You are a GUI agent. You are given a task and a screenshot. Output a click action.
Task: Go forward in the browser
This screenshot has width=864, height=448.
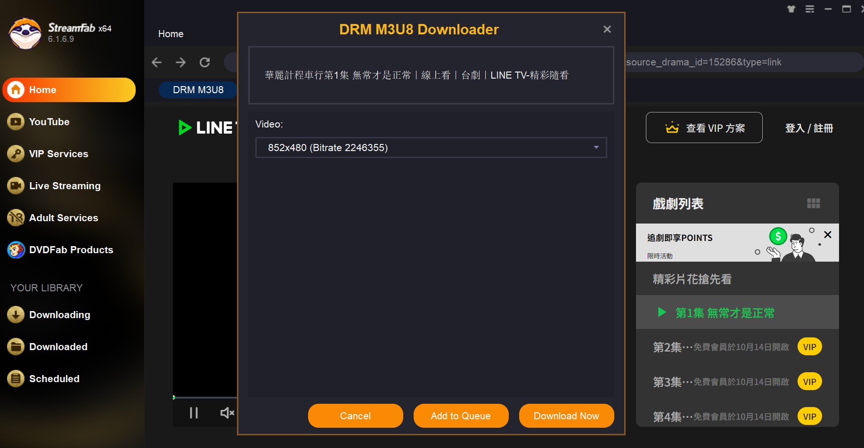[180, 62]
